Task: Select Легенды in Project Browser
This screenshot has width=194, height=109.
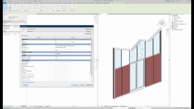Action: pos(175,23)
